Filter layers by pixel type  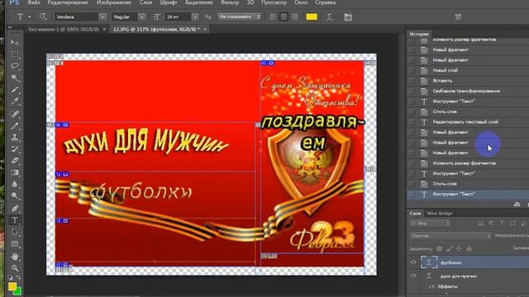pyautogui.click(x=480, y=224)
